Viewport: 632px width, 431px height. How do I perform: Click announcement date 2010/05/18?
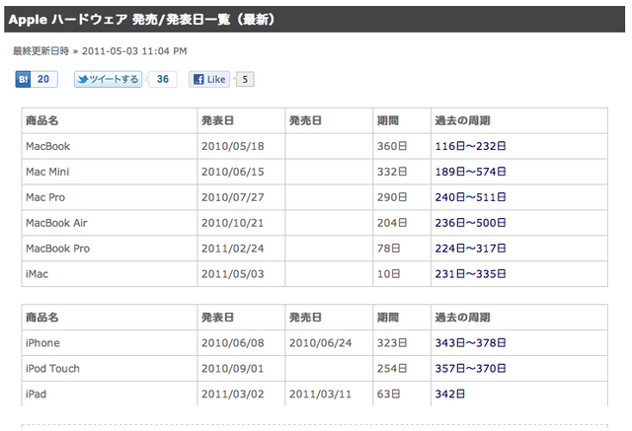pyautogui.click(x=233, y=146)
